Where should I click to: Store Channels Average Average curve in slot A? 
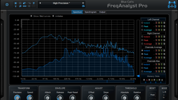click(x=156, y=58)
